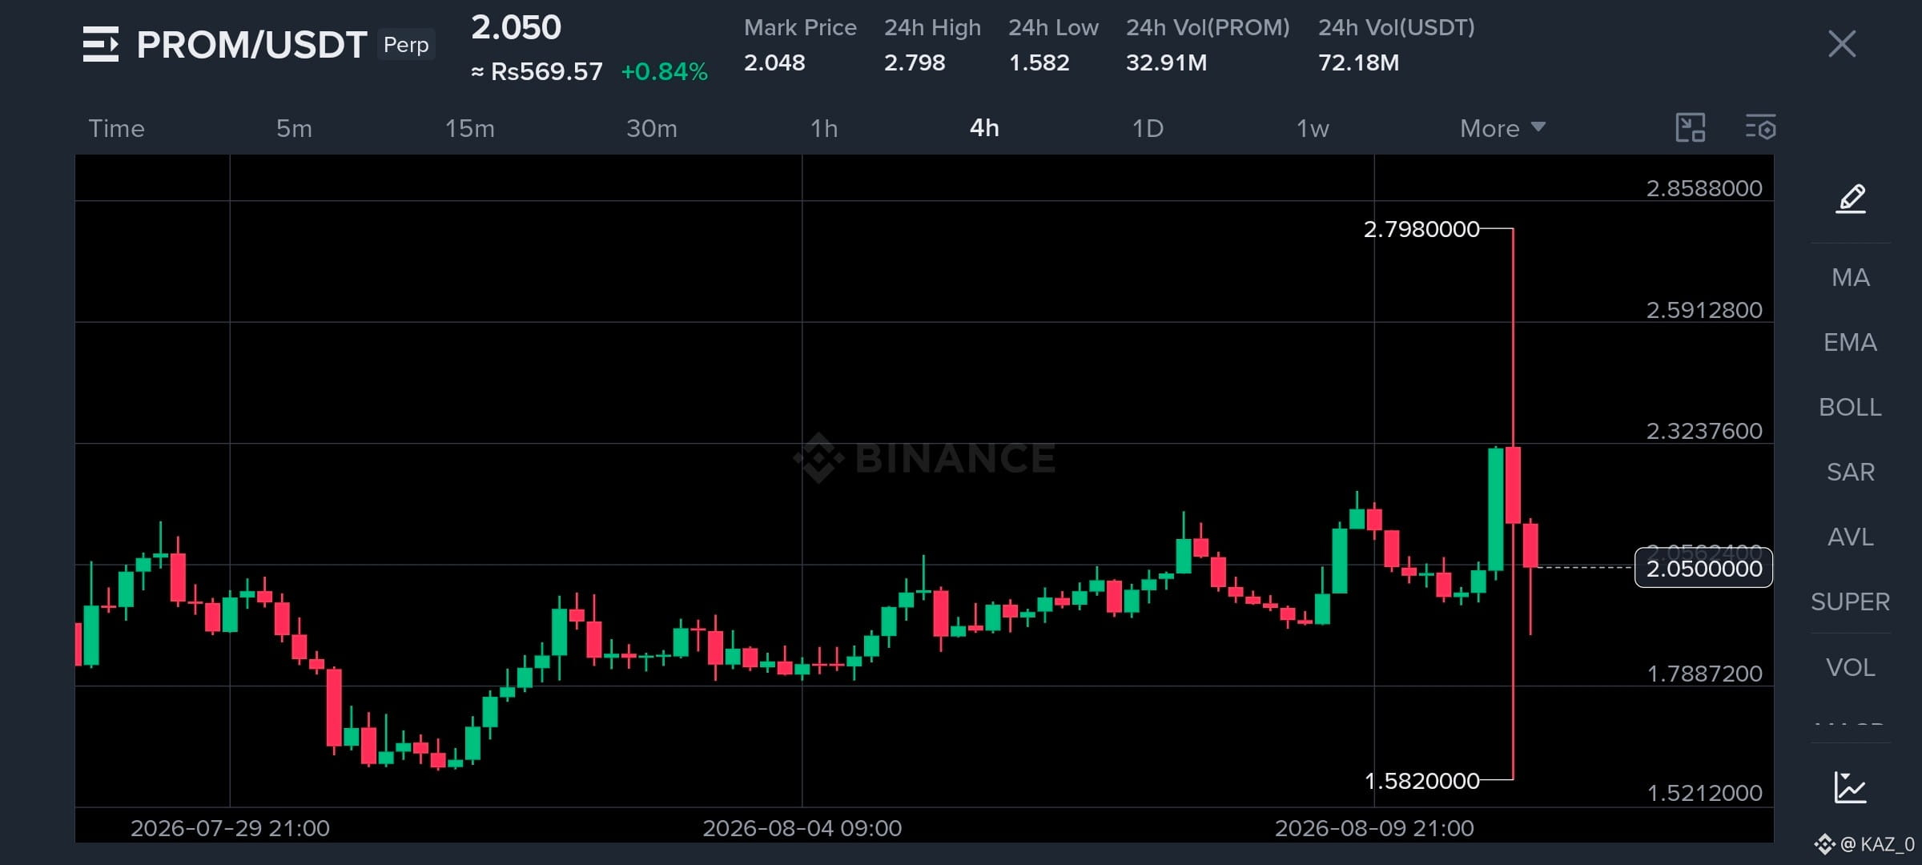
Task: Switch chart to 1w interval
Action: [1313, 128]
